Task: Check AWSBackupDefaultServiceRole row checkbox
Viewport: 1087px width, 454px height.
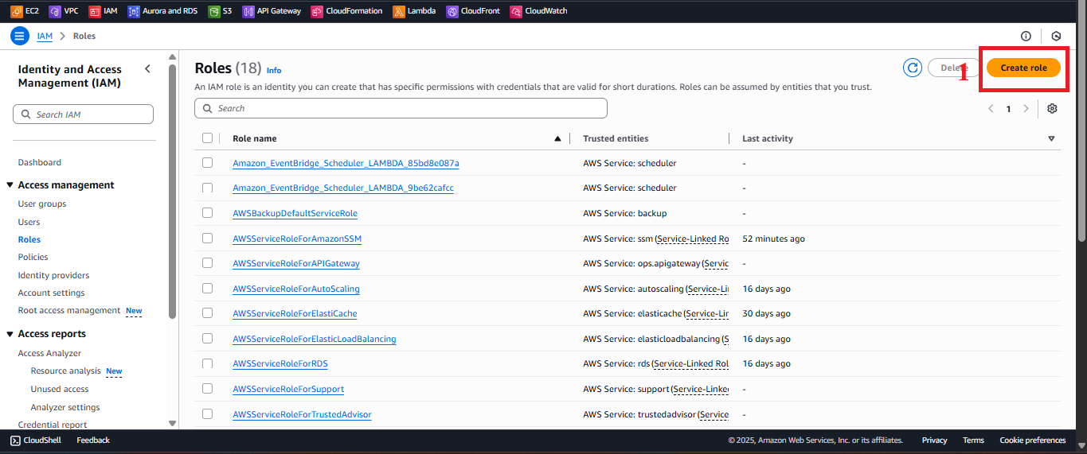Action: coord(208,213)
